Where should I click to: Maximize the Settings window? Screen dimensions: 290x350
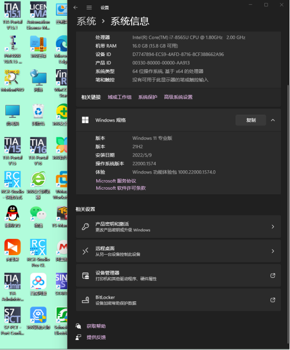coord(266,5)
